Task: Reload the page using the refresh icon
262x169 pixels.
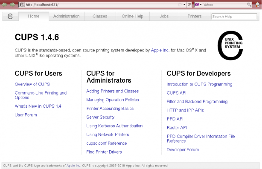Action: click(x=189, y=5)
